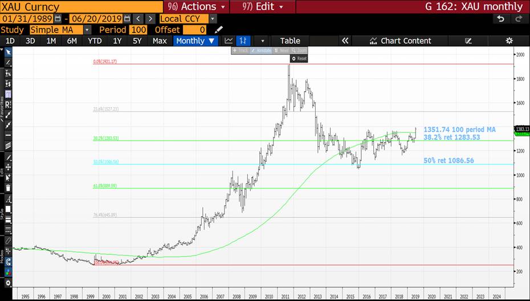Switch to line chart type icon
This screenshot has width=530, height=301.
click(x=229, y=41)
